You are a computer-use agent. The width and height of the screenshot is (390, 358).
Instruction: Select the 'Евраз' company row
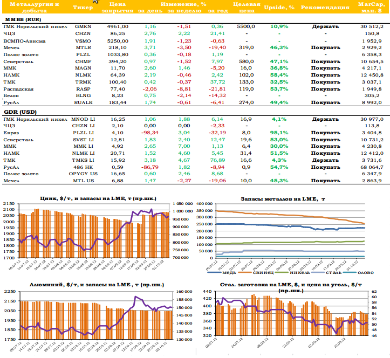click(11, 132)
